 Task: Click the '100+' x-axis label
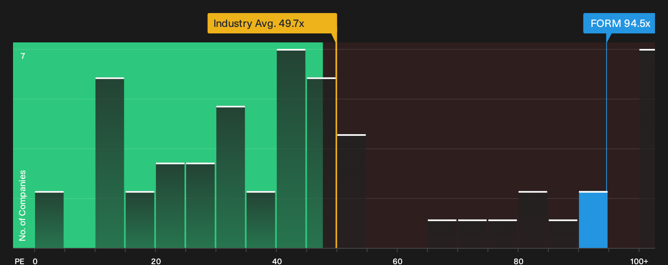tap(639, 261)
